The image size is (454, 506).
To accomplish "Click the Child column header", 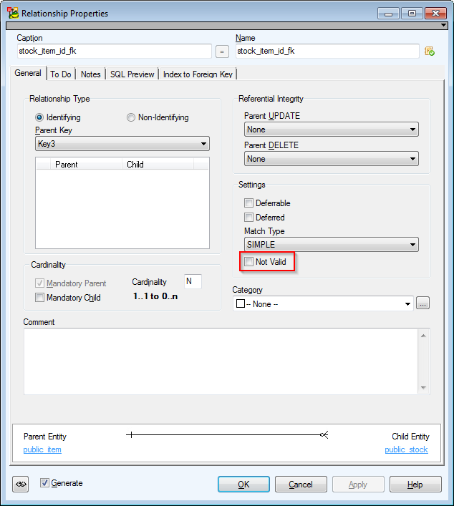I will pyautogui.click(x=158, y=165).
